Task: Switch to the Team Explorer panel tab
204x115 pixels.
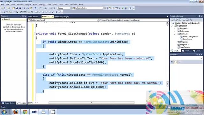Action: 186,51
